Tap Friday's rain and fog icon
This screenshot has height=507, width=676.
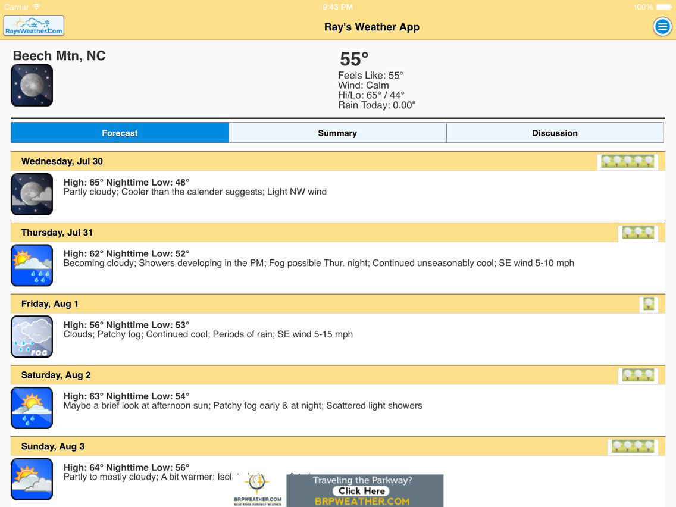pyautogui.click(x=32, y=337)
